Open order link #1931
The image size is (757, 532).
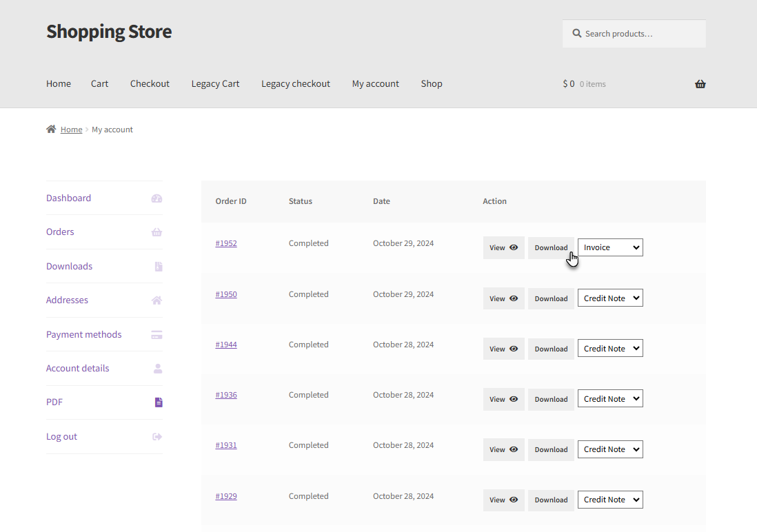click(x=226, y=445)
